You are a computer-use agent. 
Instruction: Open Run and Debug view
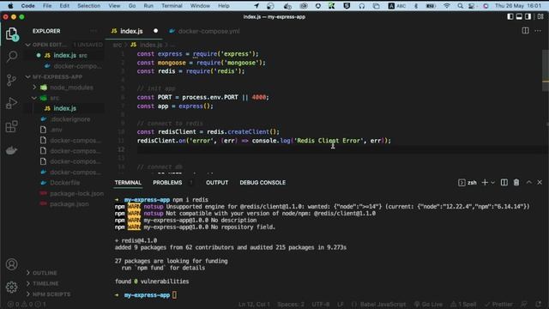click(x=11, y=103)
